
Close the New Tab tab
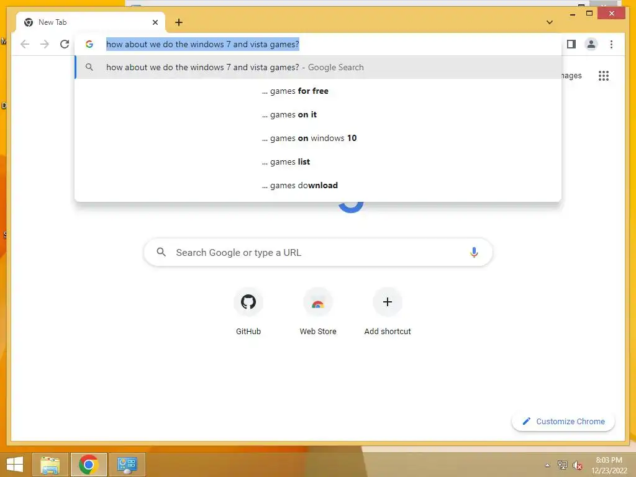[155, 23]
